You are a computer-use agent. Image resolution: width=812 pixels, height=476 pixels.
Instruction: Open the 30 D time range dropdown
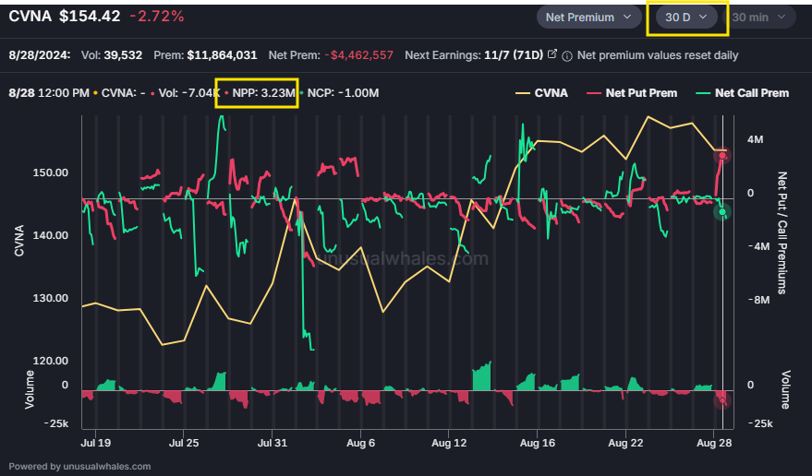pos(686,18)
